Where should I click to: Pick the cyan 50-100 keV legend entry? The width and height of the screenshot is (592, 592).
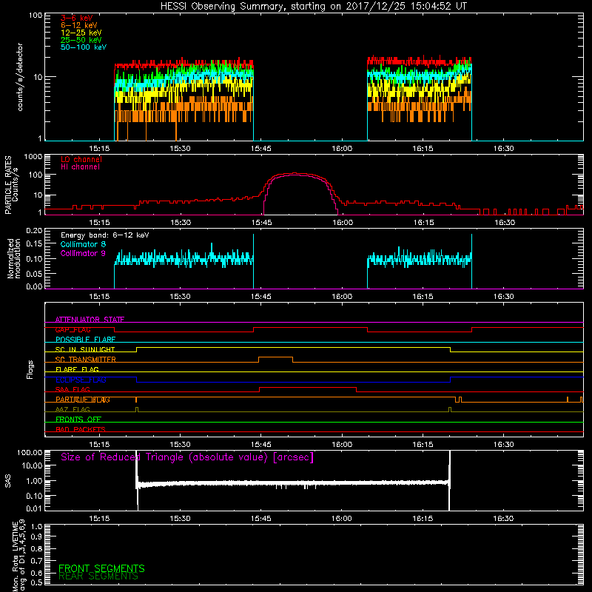(x=84, y=47)
